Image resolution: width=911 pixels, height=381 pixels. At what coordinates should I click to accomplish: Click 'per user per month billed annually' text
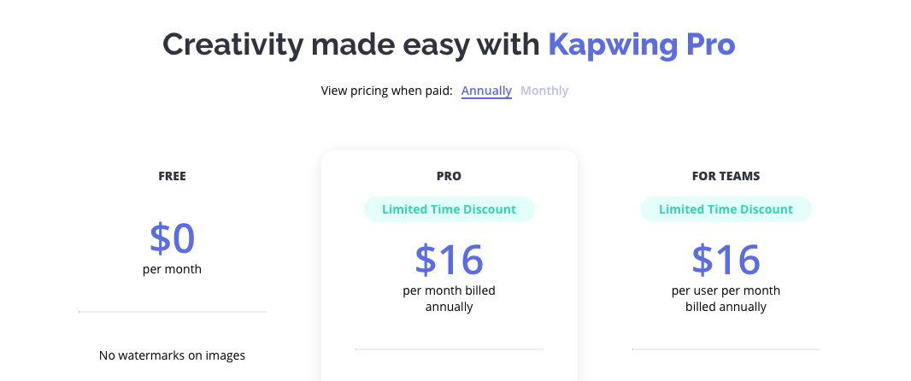pos(726,298)
